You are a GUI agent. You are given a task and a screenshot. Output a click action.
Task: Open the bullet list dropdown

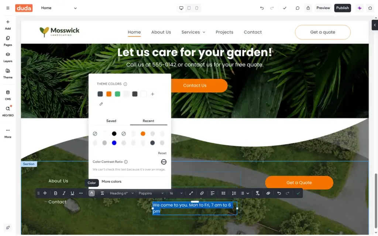pyautogui.click(x=245, y=193)
